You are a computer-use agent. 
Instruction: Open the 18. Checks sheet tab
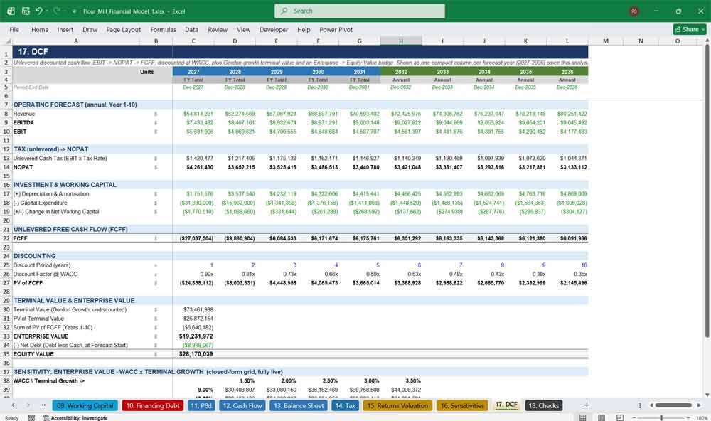[544, 405]
